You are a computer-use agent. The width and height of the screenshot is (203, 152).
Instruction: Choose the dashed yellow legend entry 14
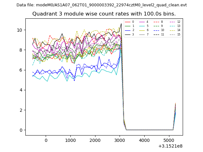[x=175, y=30]
